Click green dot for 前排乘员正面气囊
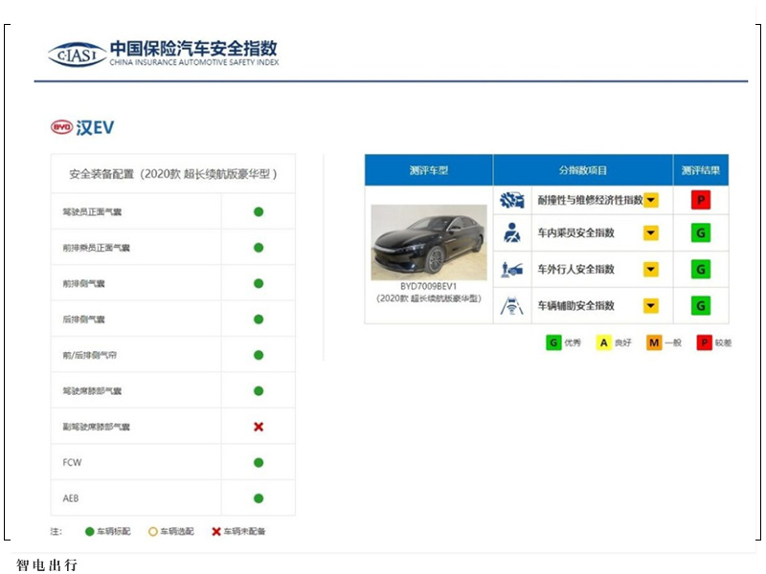The image size is (766, 574). point(259,248)
